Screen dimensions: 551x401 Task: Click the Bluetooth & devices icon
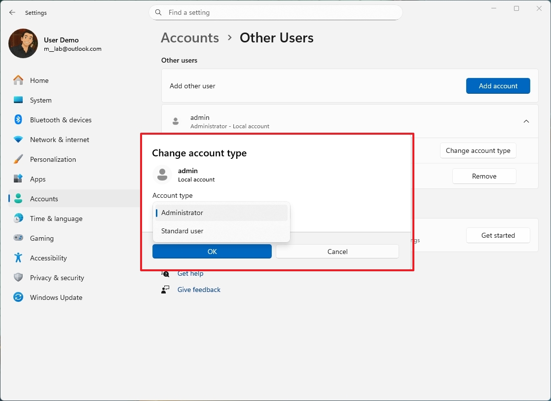(18, 120)
